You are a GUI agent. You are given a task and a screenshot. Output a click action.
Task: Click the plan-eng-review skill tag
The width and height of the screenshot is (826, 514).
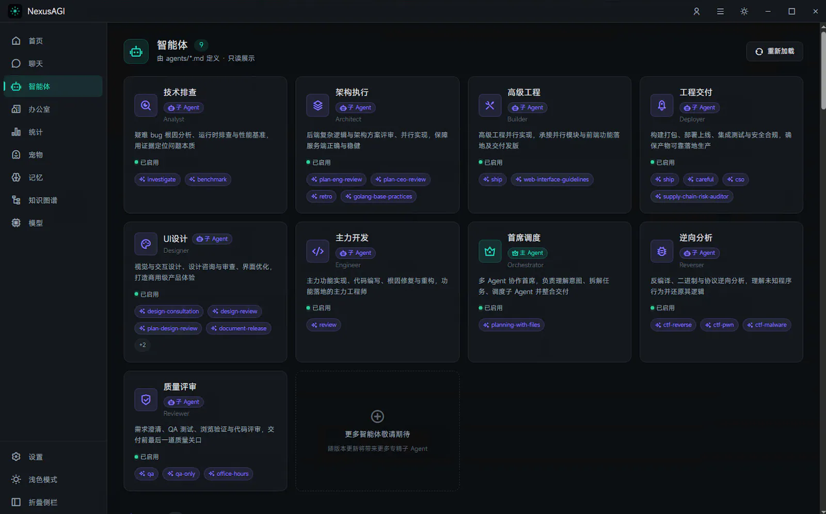(x=337, y=180)
